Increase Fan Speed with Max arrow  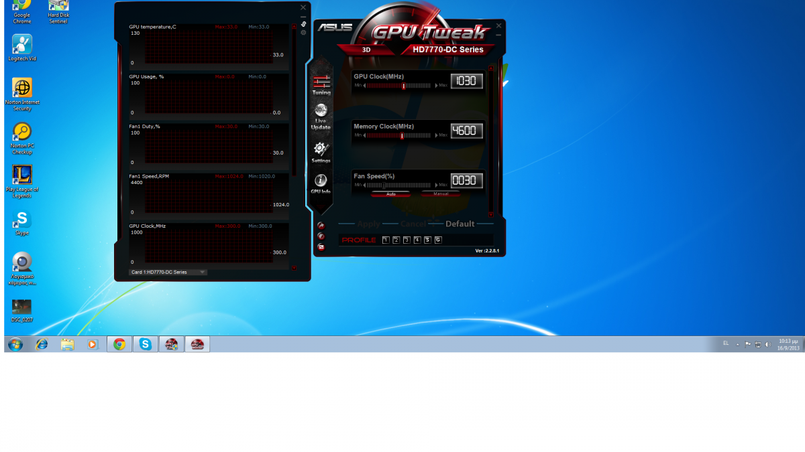[x=437, y=185]
